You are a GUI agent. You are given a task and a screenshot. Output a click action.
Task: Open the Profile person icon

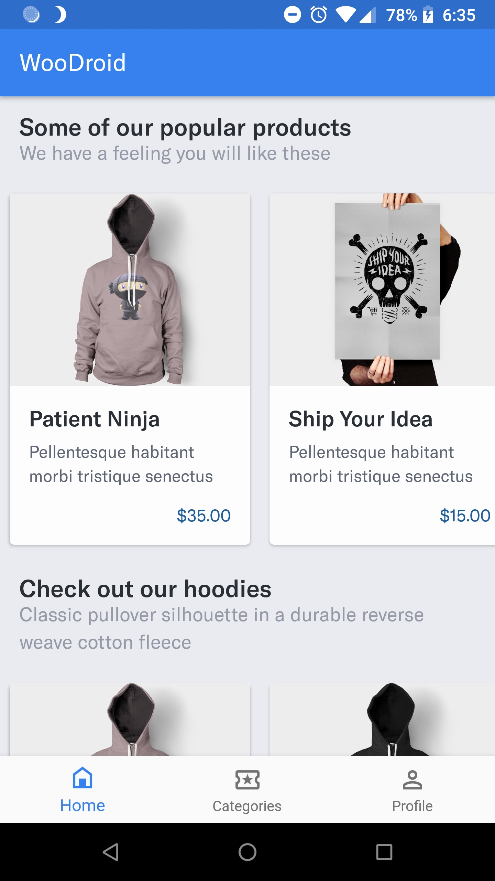pyautogui.click(x=412, y=779)
